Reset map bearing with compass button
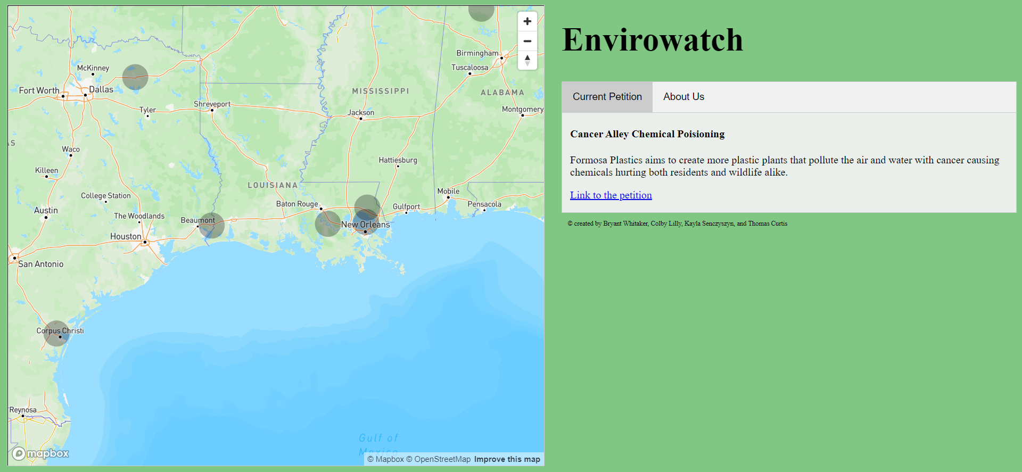The image size is (1022, 472). point(527,60)
